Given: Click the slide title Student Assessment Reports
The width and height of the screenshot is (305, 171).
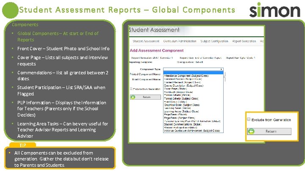Looking at the screenshot, I should [x=127, y=10].
